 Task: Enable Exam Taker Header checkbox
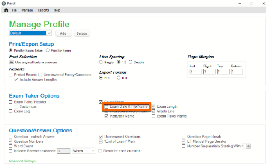[11, 102]
